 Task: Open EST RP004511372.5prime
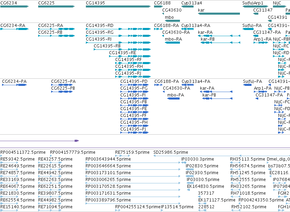(x=23, y=152)
